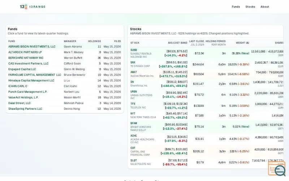Viewport: 289px width, 181px height.
Task: Click TFX cost band [$109.19, $132.34]
Action: point(175,104)
